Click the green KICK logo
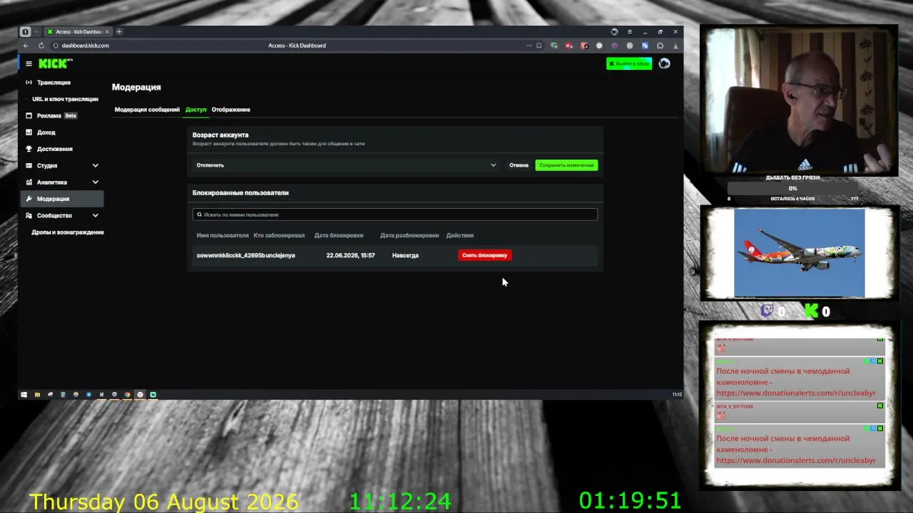This screenshot has width=913, height=513. (x=54, y=63)
